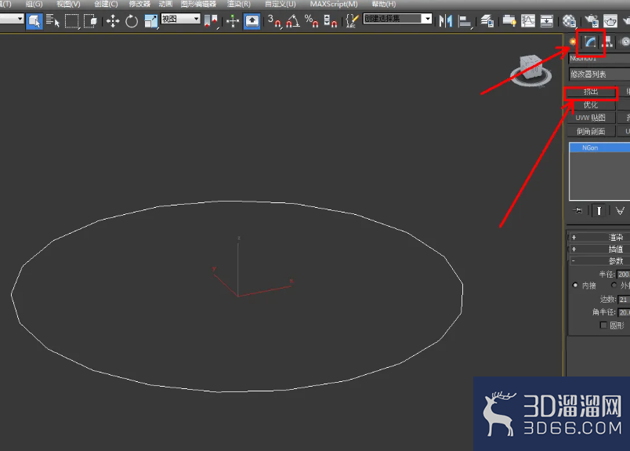Toggle the Percent Snap button
Screen dimensions: 630x451
[x=311, y=21]
